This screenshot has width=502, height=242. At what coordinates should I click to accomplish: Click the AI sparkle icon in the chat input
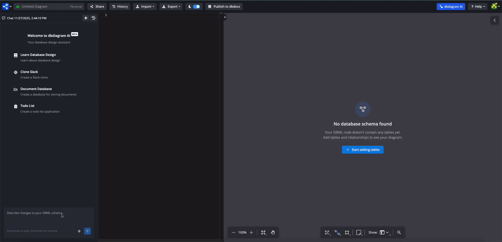[x=79, y=231]
